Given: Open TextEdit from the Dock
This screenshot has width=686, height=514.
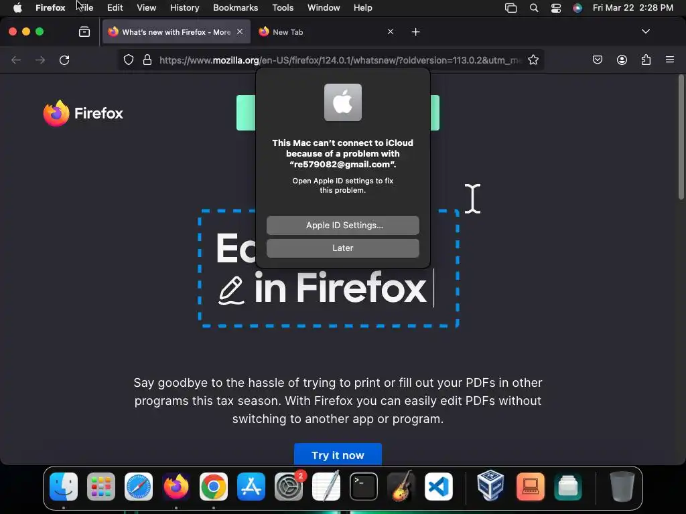Looking at the screenshot, I should (326, 486).
